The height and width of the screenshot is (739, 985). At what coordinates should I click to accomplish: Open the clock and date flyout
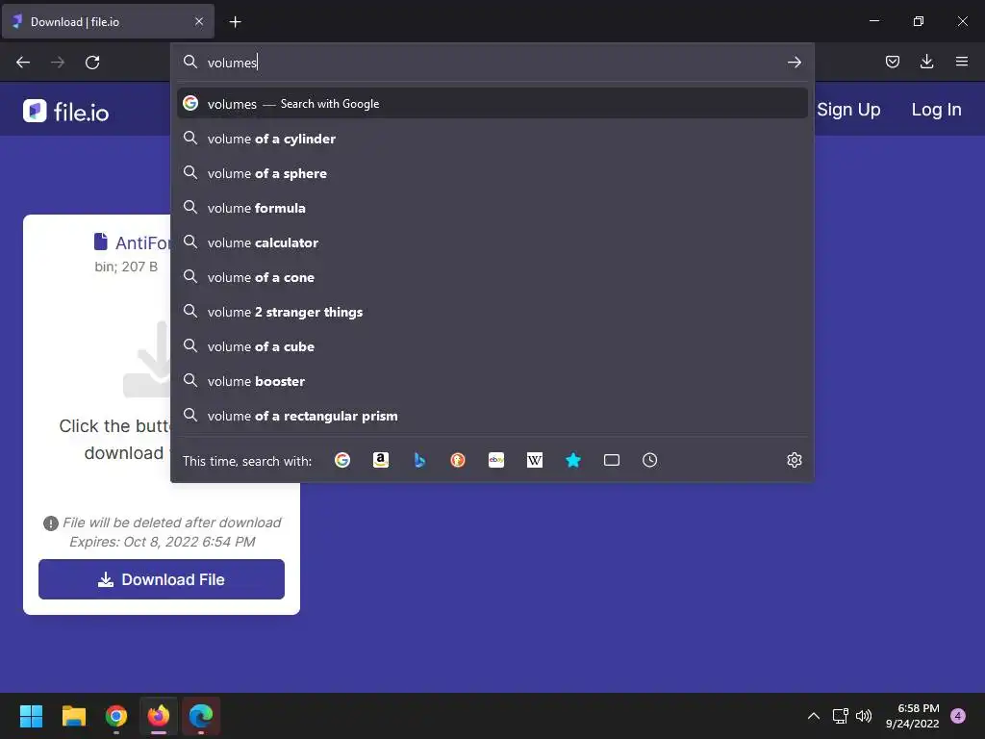coord(913,716)
